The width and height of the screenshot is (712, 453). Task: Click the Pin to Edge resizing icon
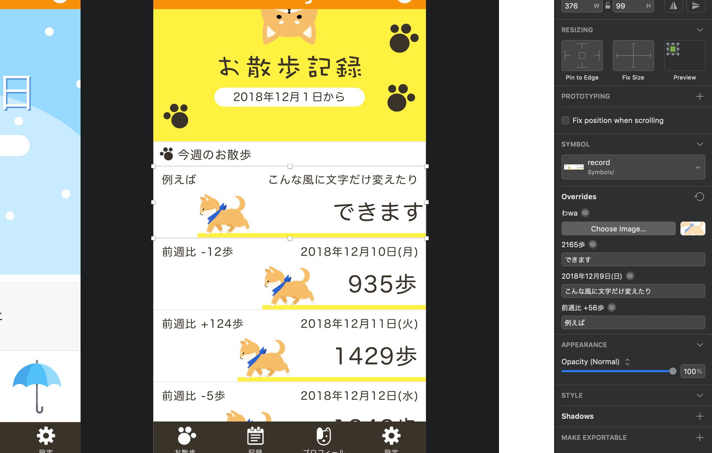pos(582,56)
